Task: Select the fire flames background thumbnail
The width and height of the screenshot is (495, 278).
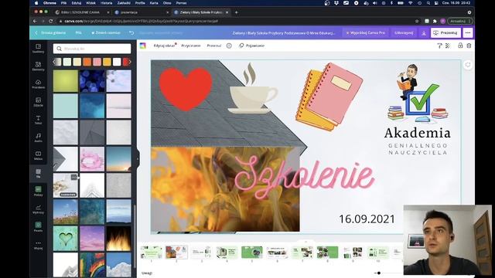Action: tap(118, 239)
